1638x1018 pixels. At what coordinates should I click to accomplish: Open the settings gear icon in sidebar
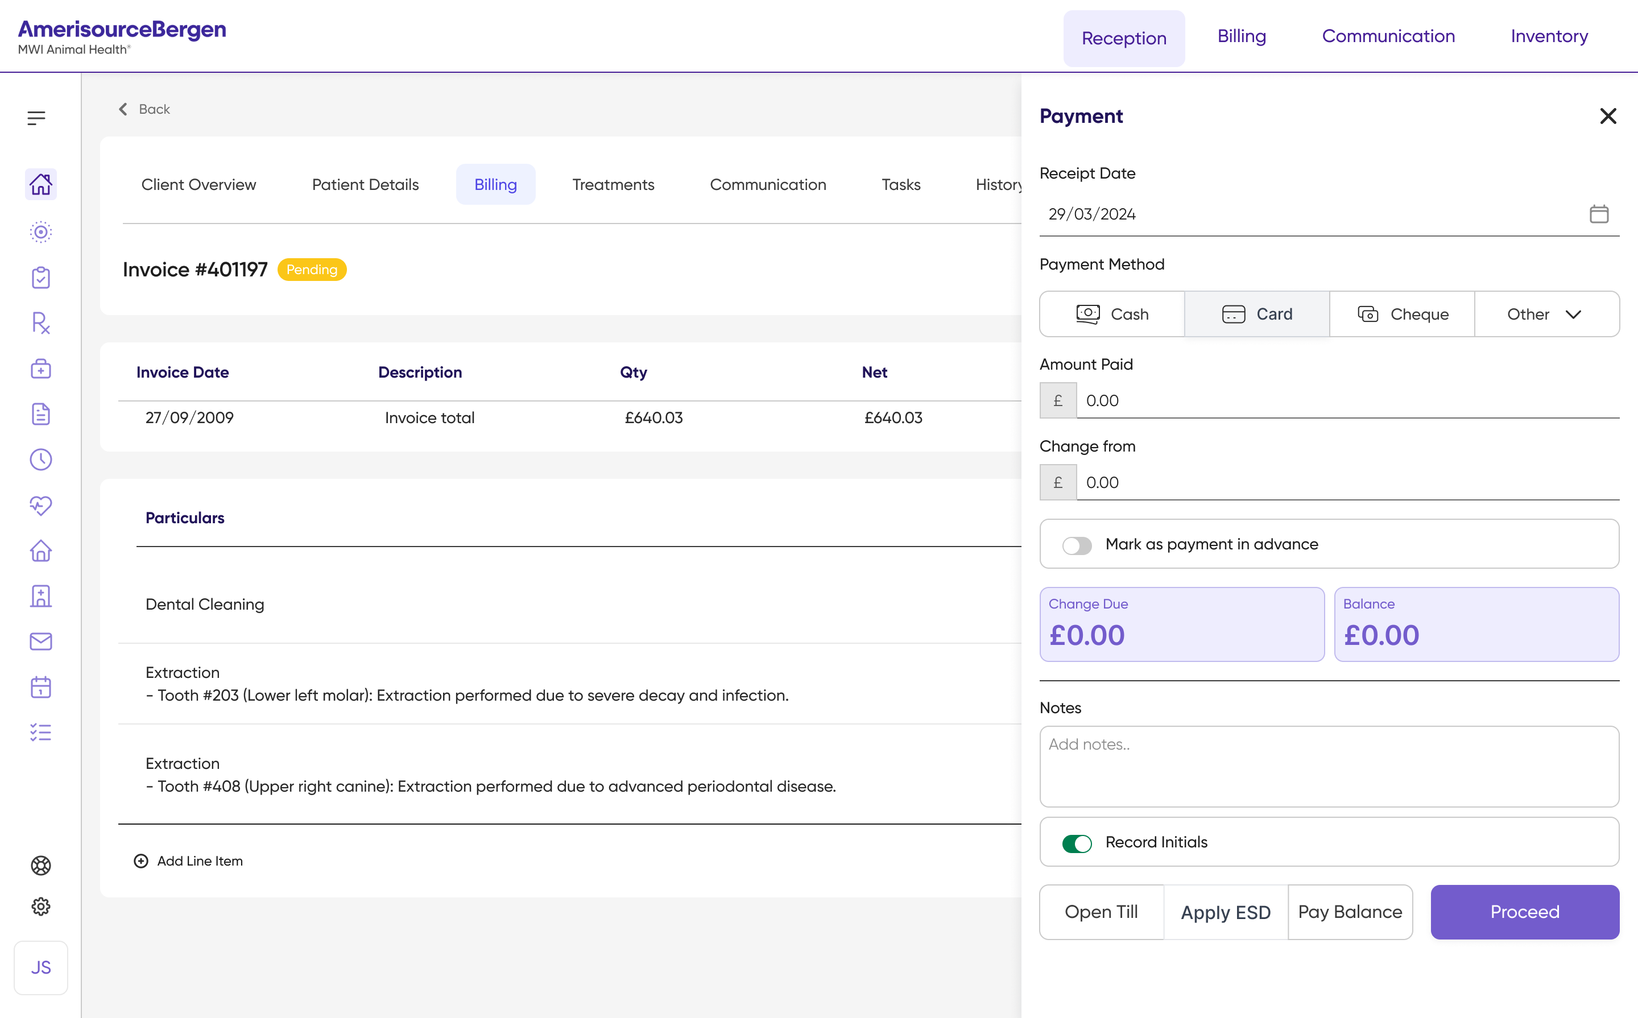tap(40, 906)
